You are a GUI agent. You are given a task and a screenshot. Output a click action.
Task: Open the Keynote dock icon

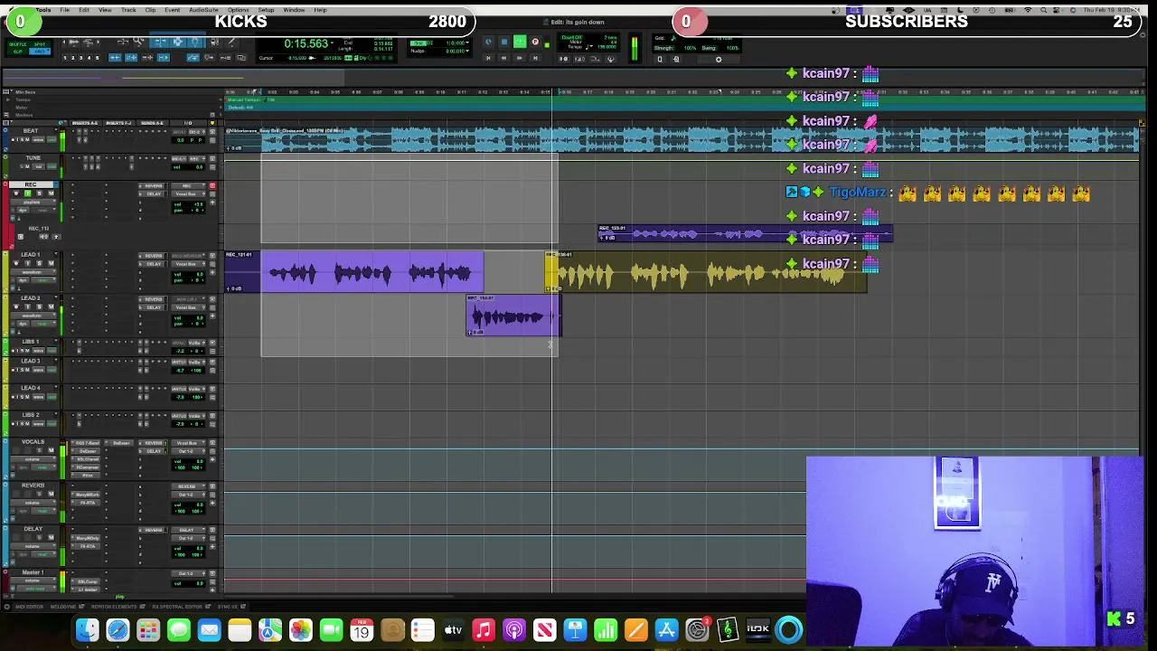coord(575,630)
